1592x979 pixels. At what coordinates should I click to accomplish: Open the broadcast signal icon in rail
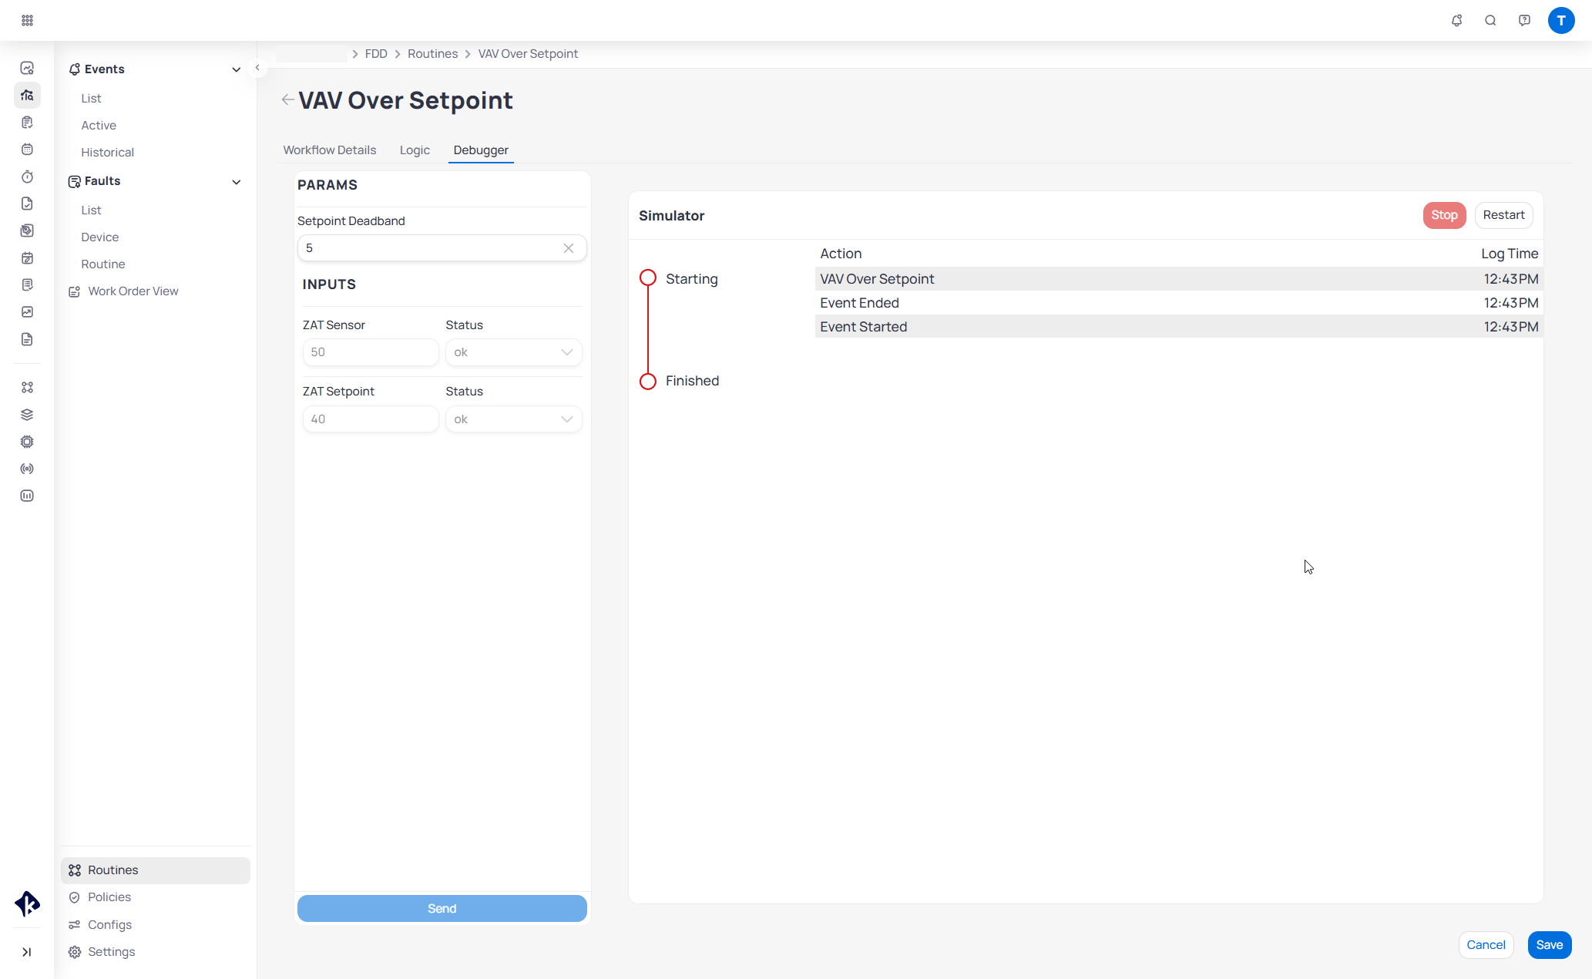[27, 469]
